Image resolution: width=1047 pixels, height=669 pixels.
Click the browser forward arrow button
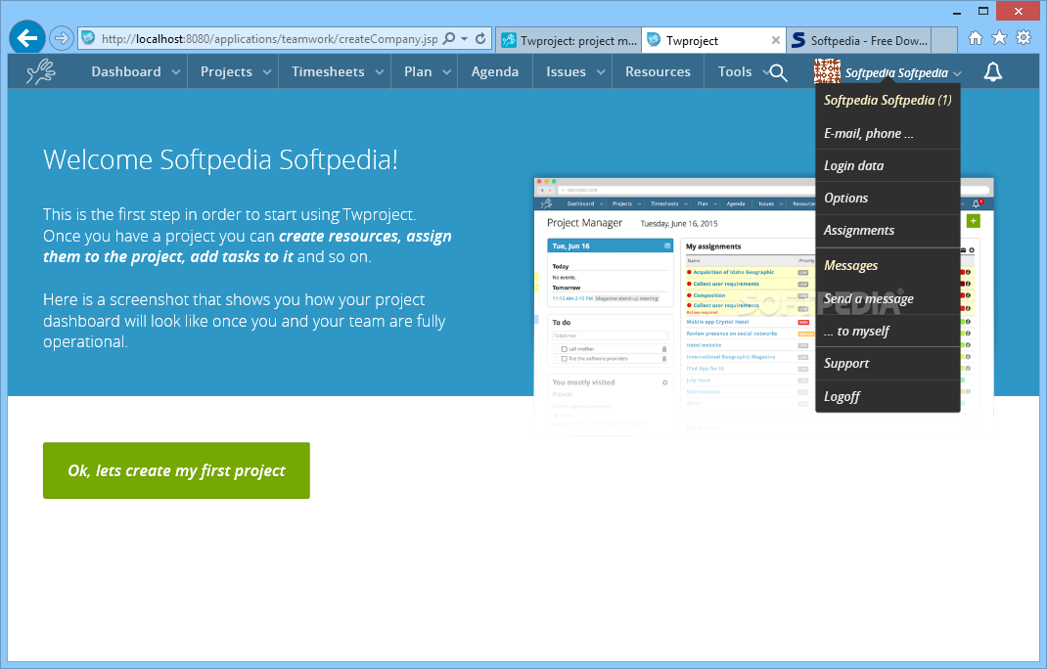pos(62,38)
